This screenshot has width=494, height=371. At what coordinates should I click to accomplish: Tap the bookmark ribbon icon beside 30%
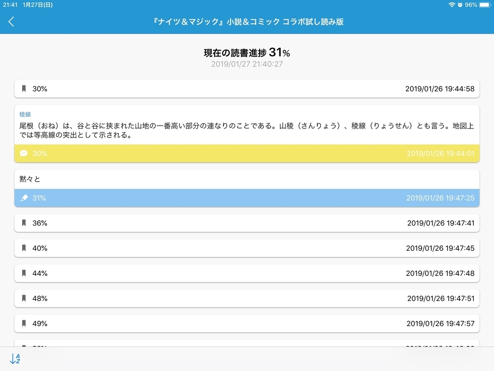[24, 89]
